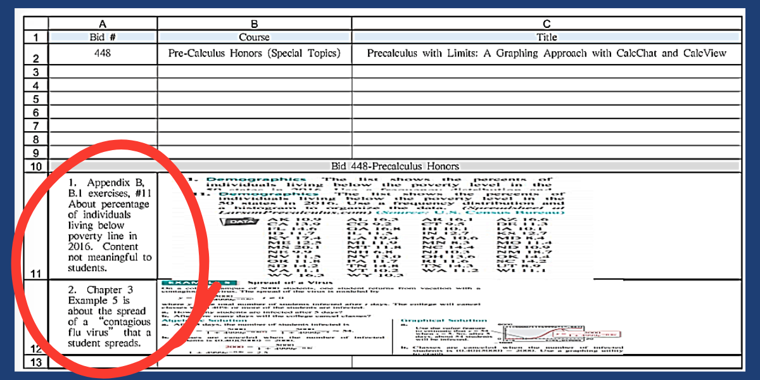Select the row 5 header
760x380 pixels.
coord(36,99)
